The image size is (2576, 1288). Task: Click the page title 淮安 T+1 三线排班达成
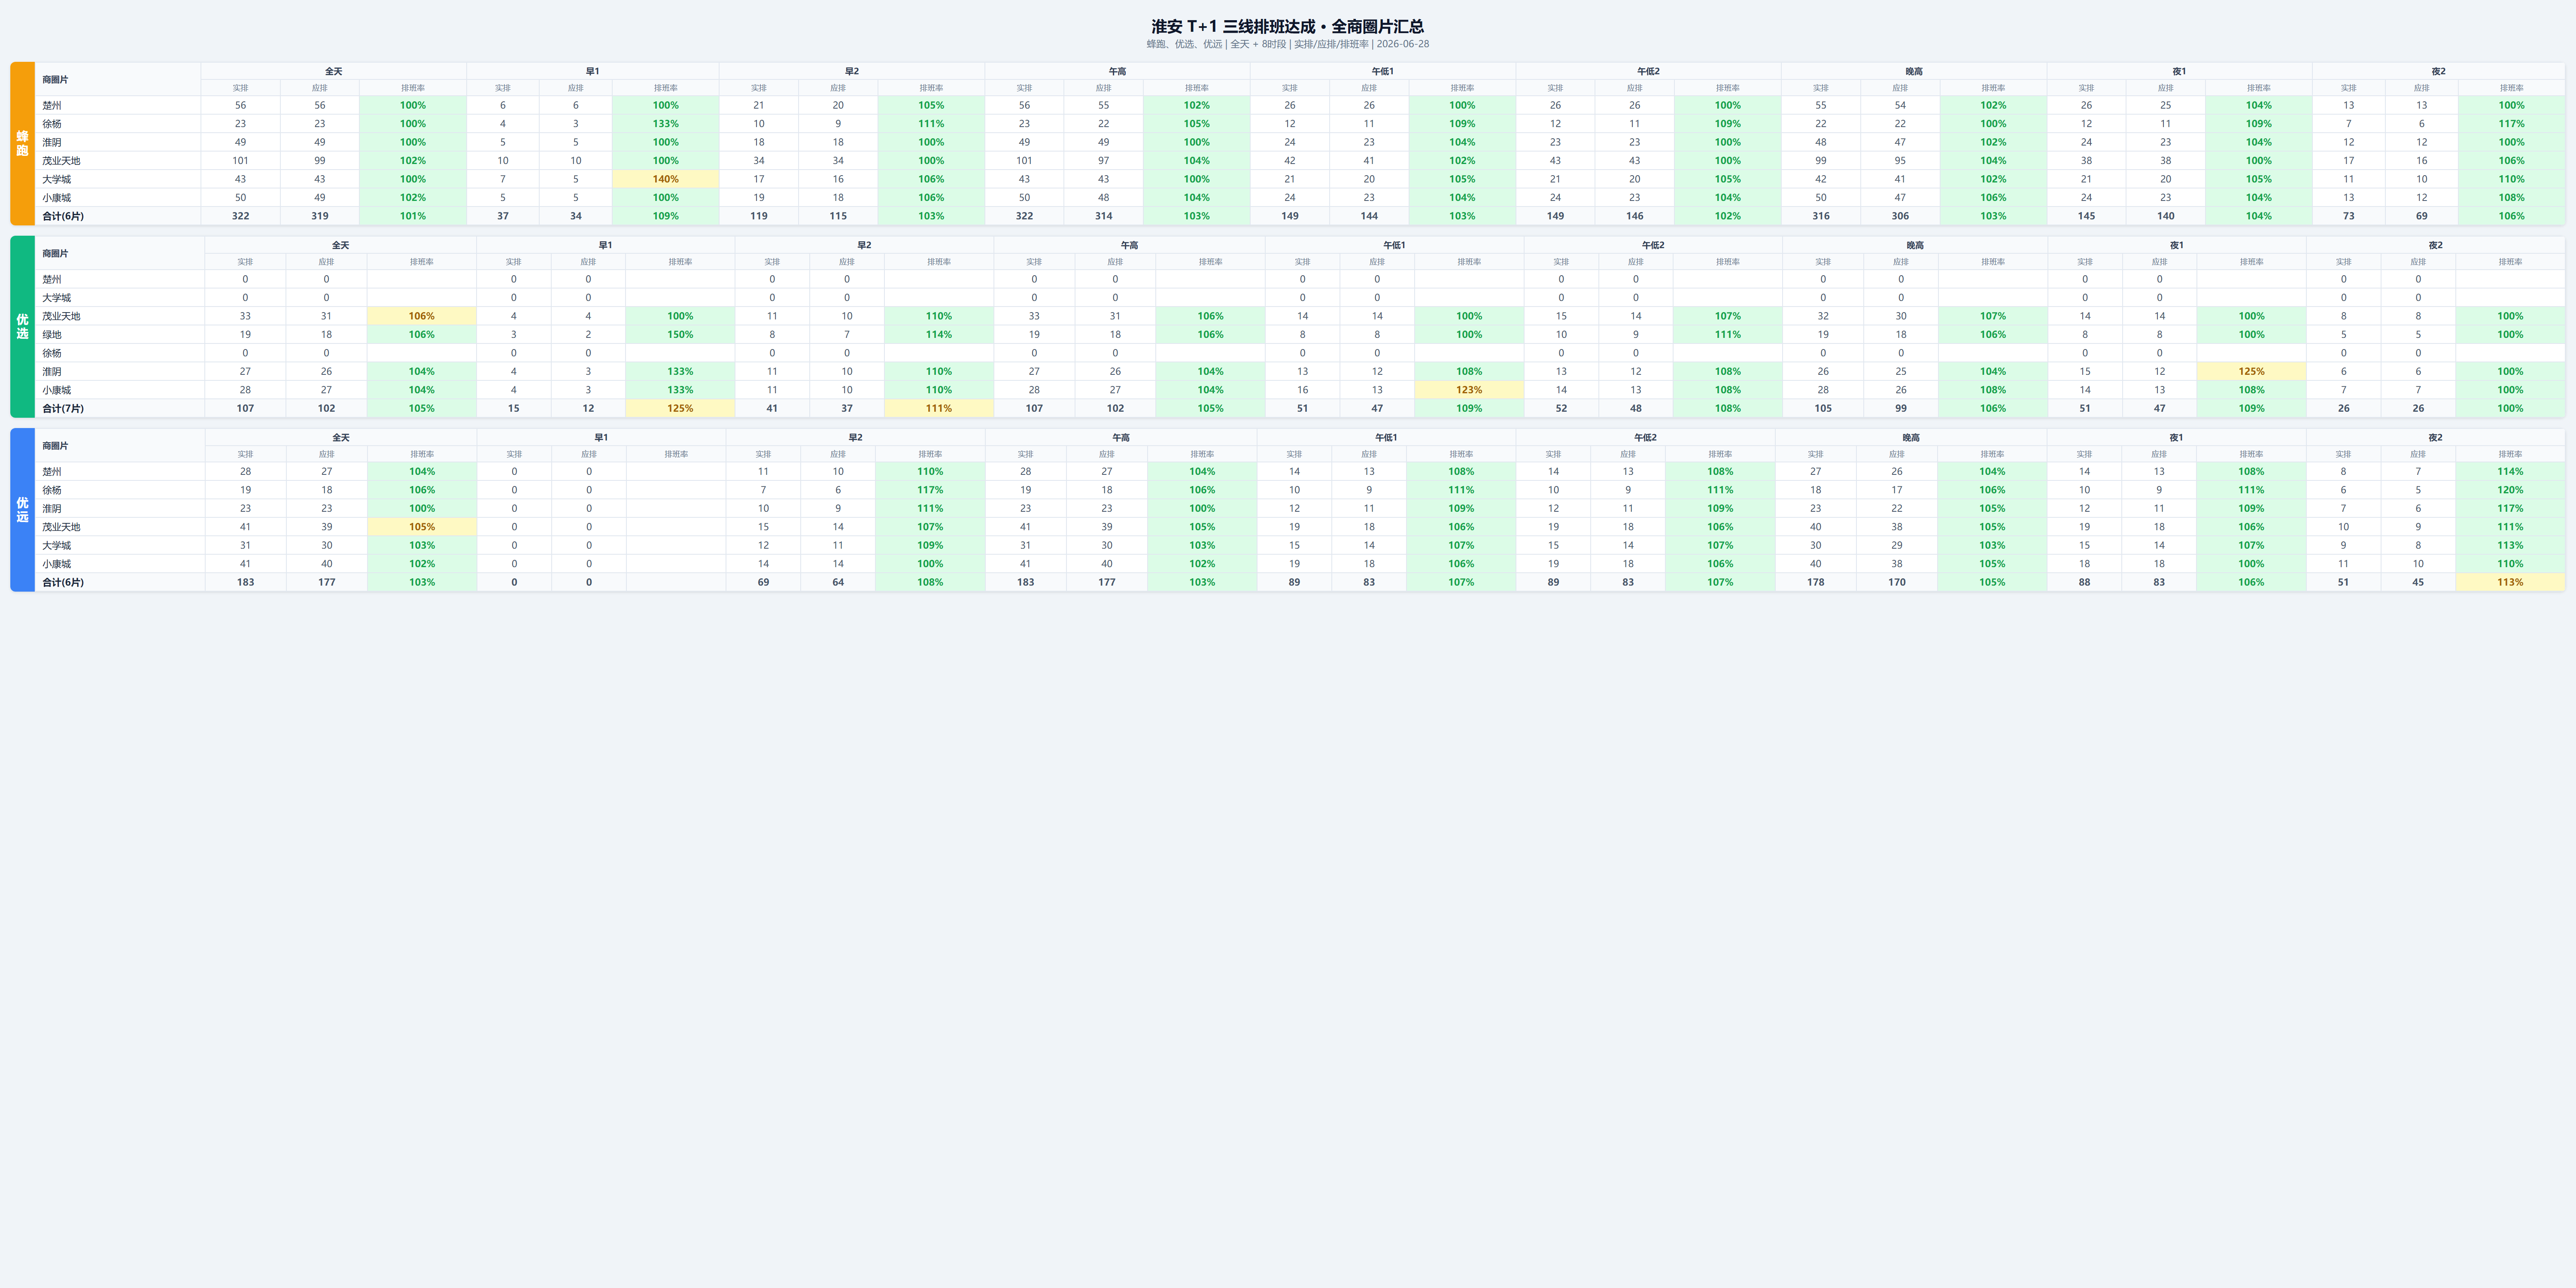coord(1287,26)
